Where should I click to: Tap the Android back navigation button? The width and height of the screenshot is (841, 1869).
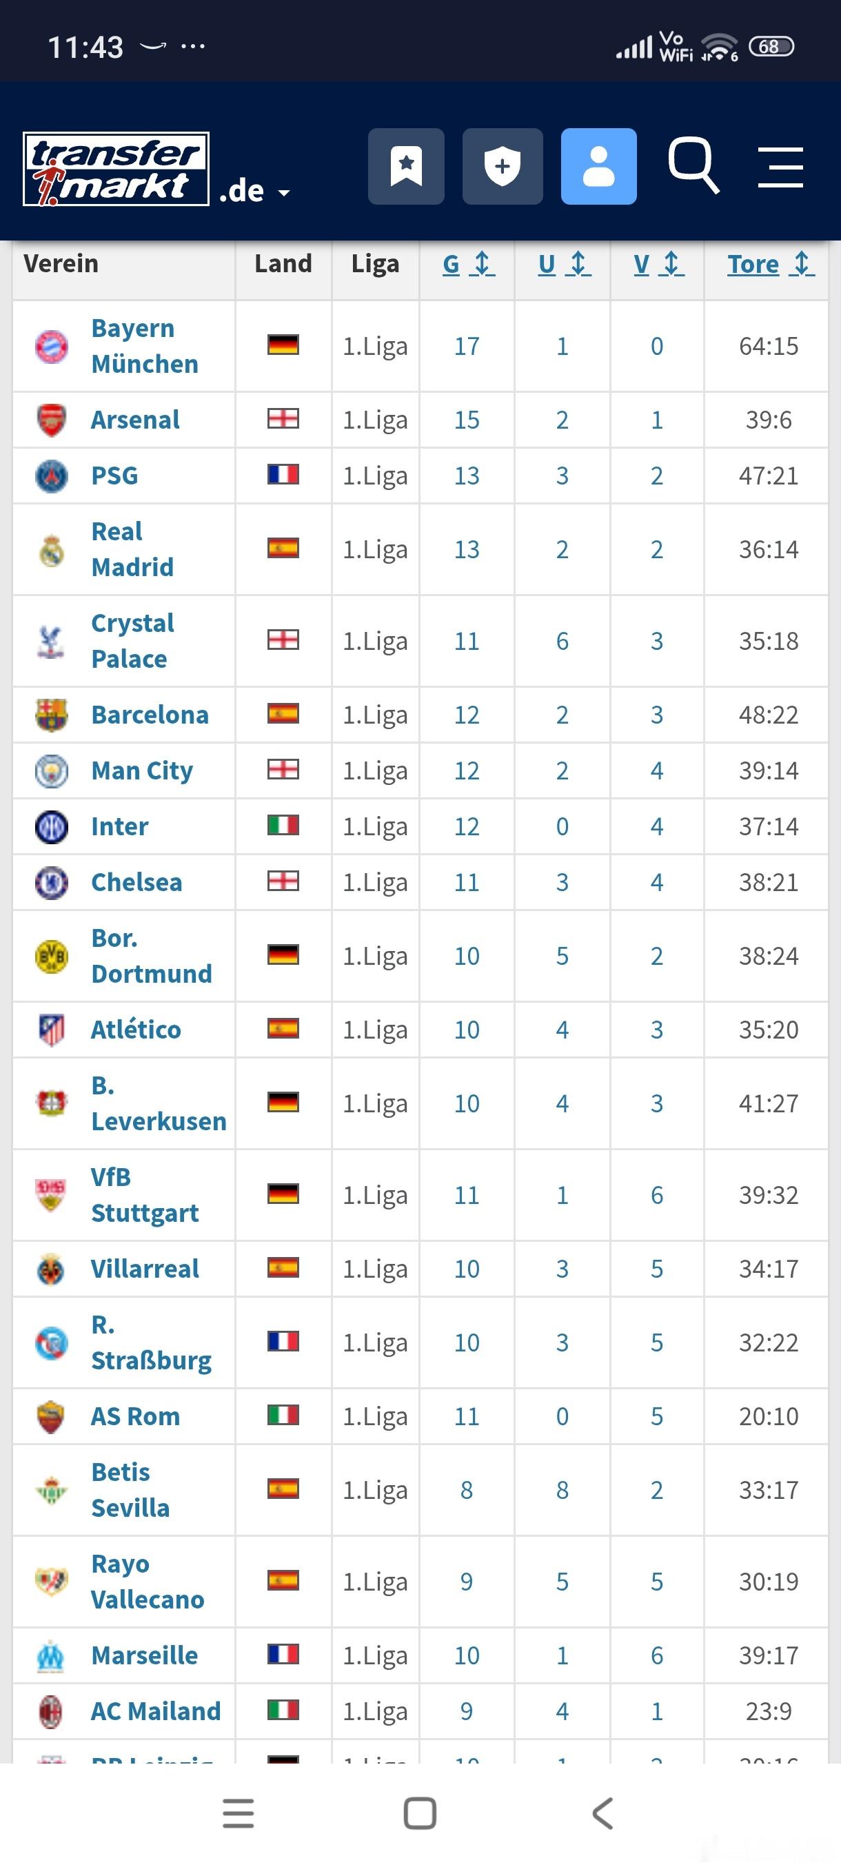point(603,1813)
